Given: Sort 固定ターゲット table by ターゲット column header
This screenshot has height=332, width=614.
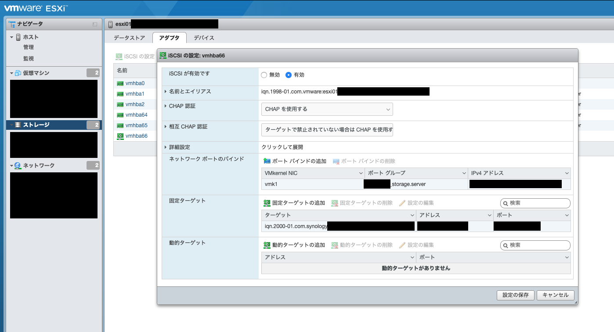Looking at the screenshot, I should 339,215.
